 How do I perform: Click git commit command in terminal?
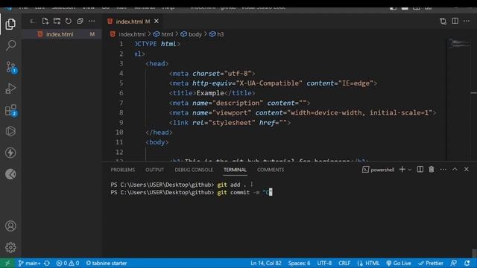(x=245, y=192)
